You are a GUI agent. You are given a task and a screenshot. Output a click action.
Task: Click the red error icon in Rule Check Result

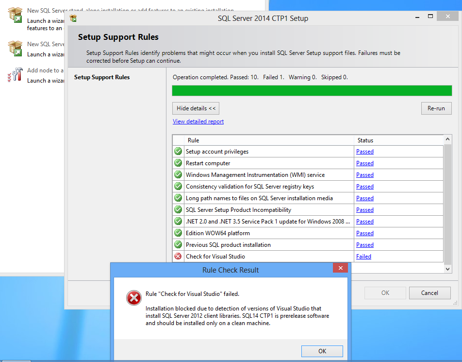(133, 298)
